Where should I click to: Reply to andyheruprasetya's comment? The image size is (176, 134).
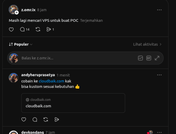click(x=35, y=120)
